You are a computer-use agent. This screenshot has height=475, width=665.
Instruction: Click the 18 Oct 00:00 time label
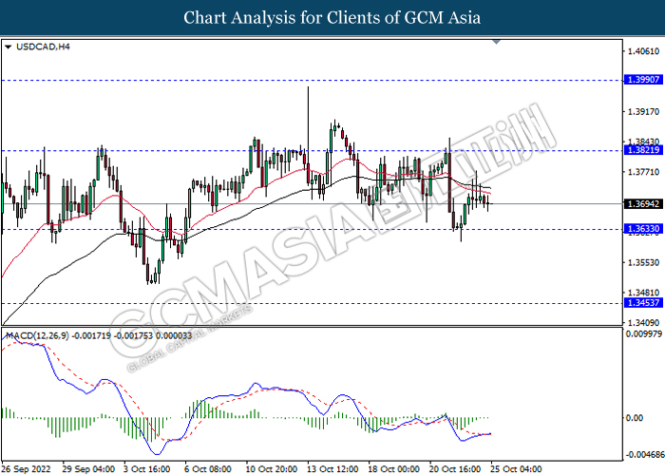pyautogui.click(x=394, y=469)
